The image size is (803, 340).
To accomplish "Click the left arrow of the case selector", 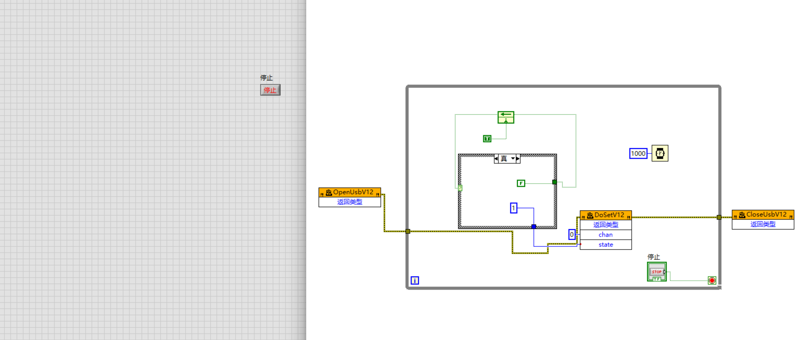I will pyautogui.click(x=496, y=159).
